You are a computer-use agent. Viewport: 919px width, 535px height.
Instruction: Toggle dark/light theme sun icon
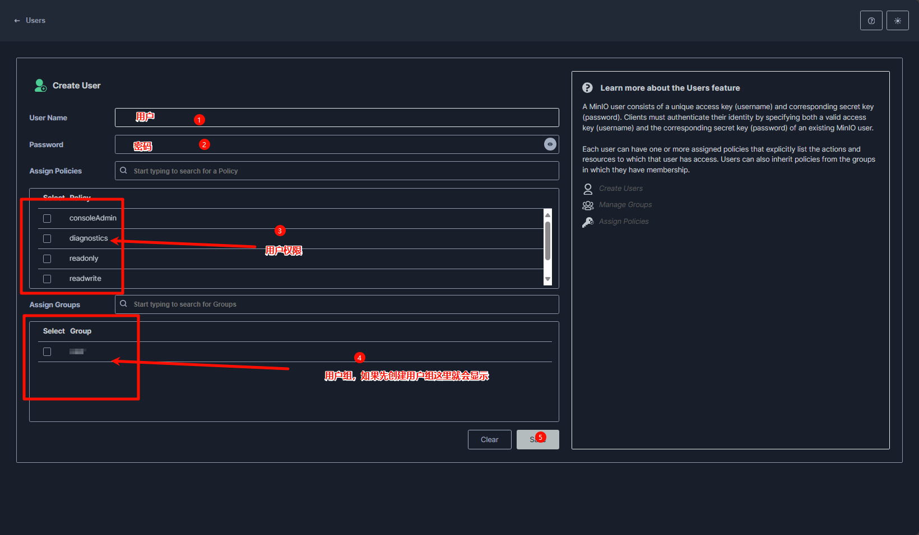pyautogui.click(x=897, y=21)
